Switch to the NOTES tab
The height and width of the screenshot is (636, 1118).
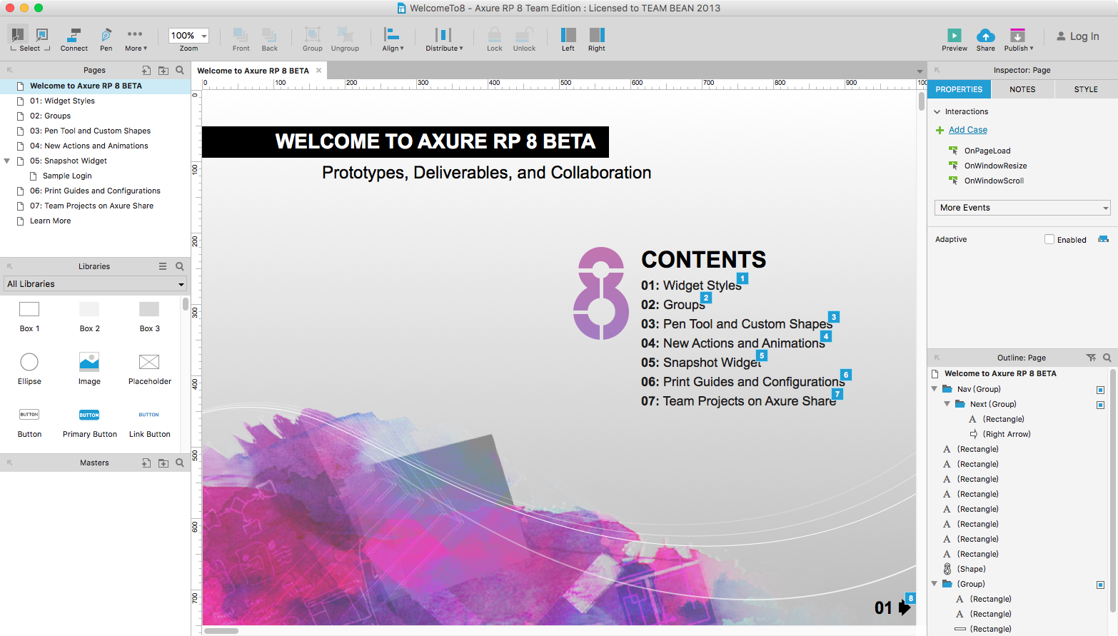(x=1022, y=89)
